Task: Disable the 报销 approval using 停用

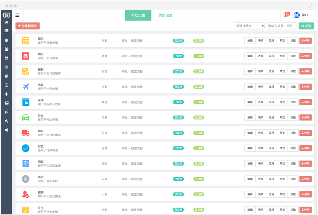Action: pos(305,71)
